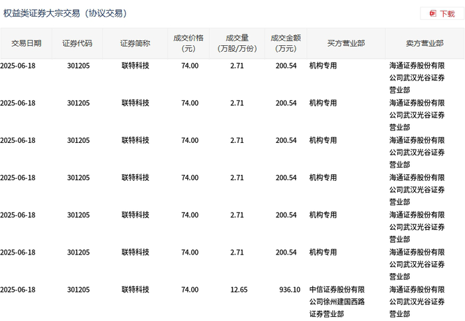Click the 下载 download button
The width and height of the screenshot is (465, 321).
442,14
